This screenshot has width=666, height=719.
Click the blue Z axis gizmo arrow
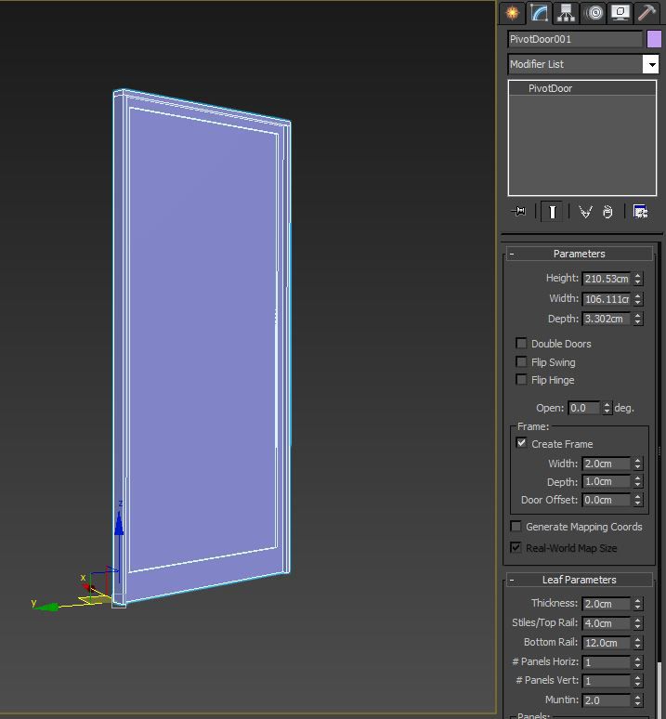(x=119, y=524)
